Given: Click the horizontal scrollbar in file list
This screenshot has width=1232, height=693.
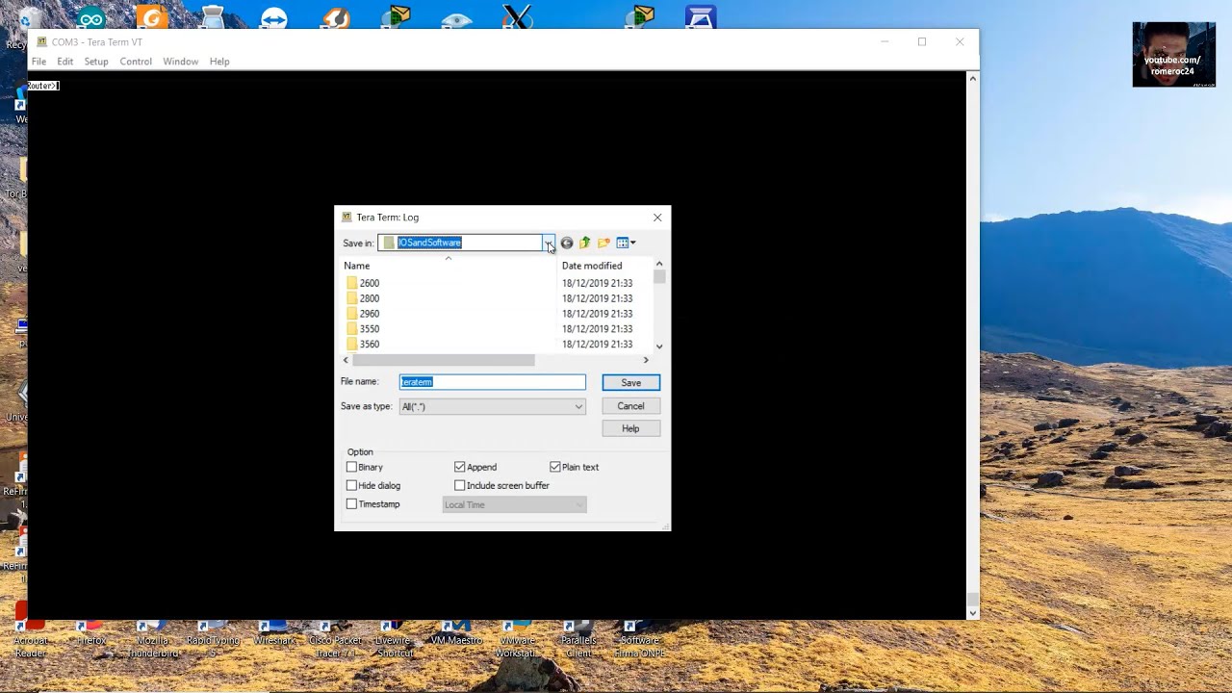Looking at the screenshot, I should pyautogui.click(x=444, y=360).
